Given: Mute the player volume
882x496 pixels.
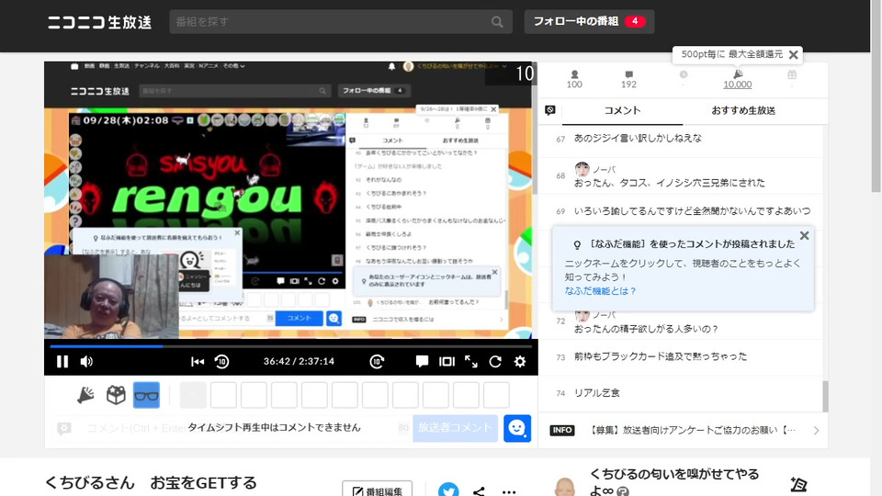Looking at the screenshot, I should point(86,362).
